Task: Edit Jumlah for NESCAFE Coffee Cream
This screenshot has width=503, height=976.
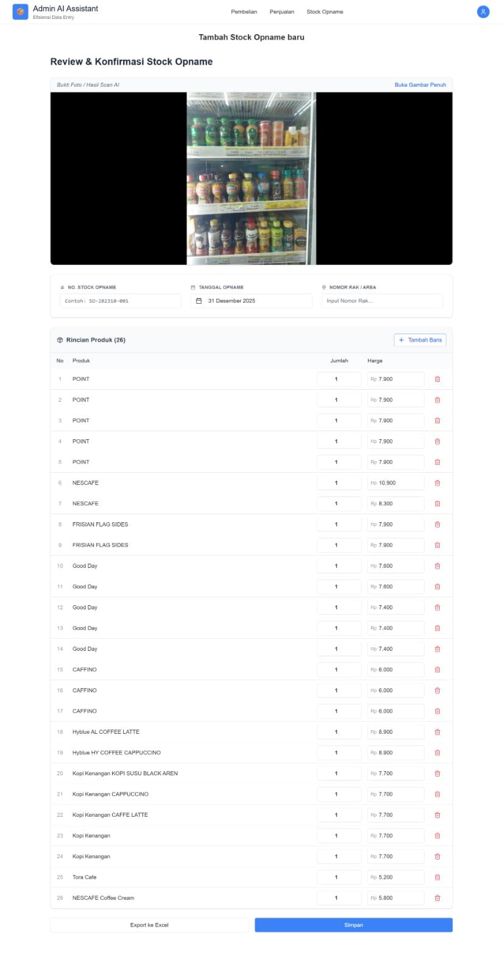Action: 339,898
